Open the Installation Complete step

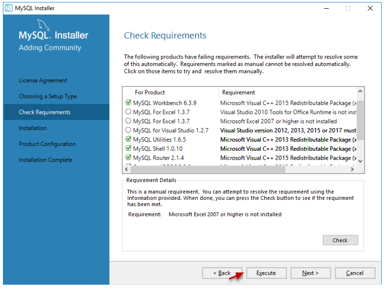[46, 160]
